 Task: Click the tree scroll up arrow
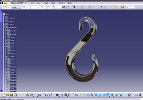click(1, 11)
